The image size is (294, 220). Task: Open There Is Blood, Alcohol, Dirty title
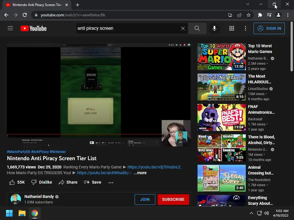click(x=261, y=140)
